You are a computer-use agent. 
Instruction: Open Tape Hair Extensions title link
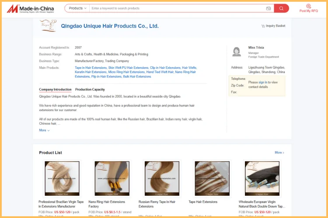[203, 202]
